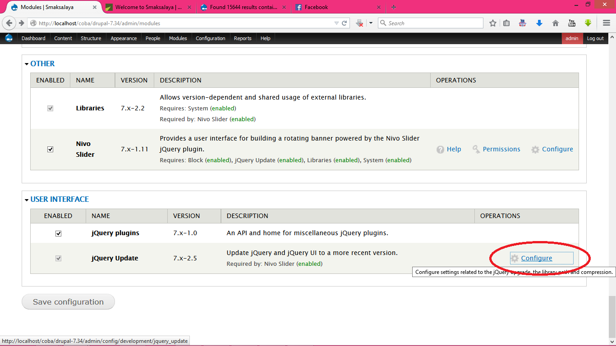This screenshot has height=346, width=616.
Task: Close the Facebook tab
Action: pyautogui.click(x=379, y=7)
